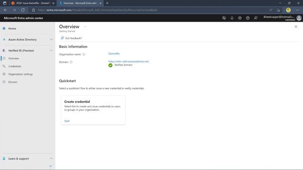This screenshot has width=303, height=170.
Task: Click the Create credential card
Action: point(93,110)
